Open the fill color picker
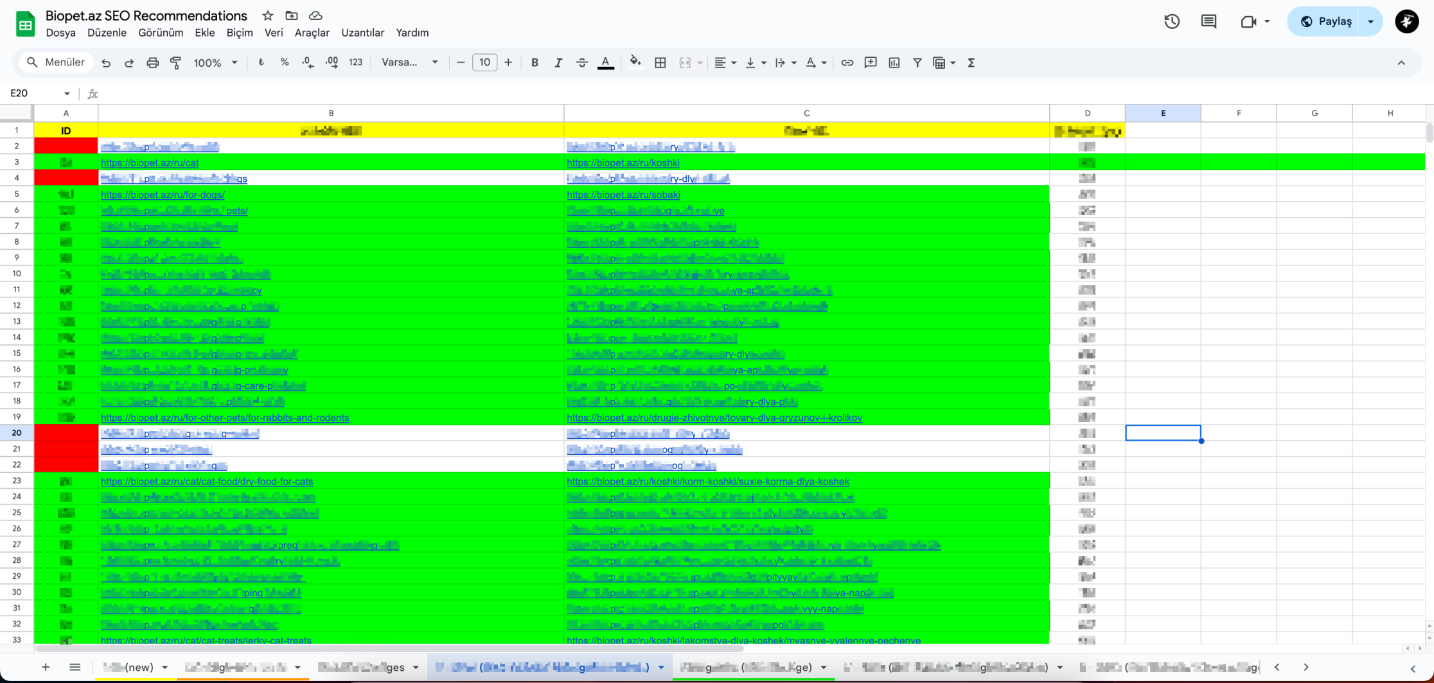This screenshot has height=683, width=1434. pos(635,63)
